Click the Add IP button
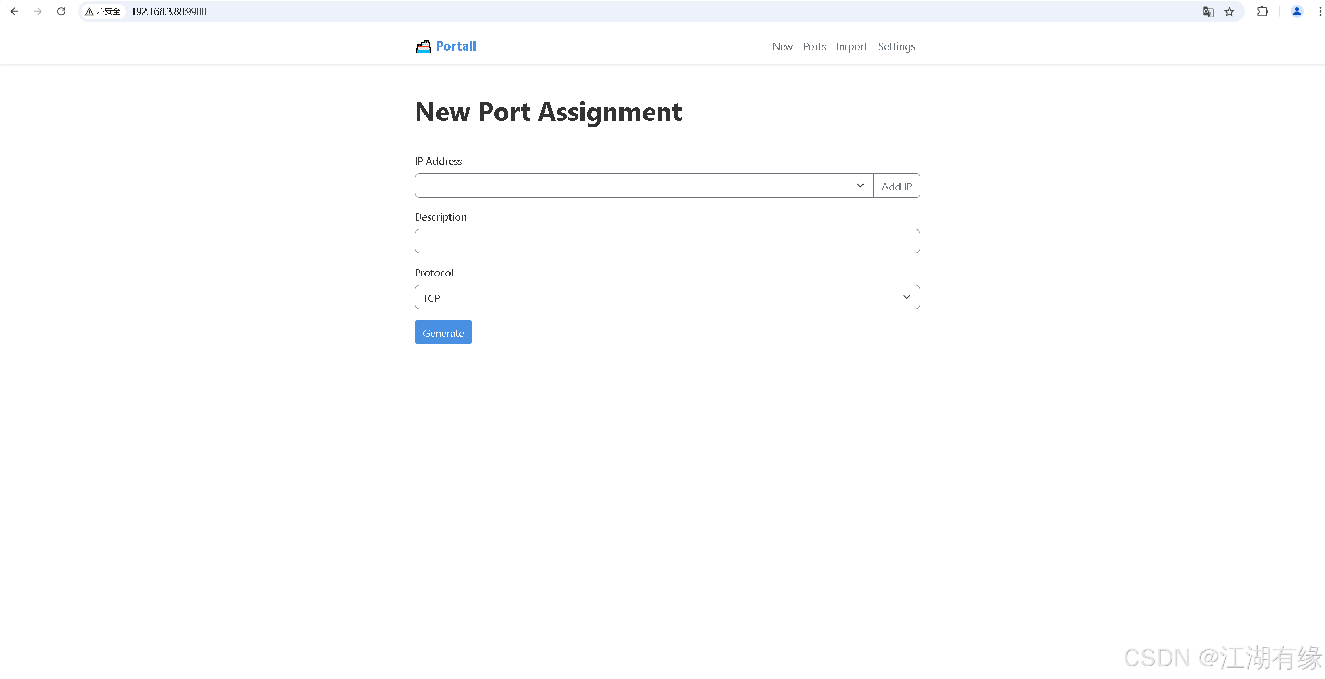 coord(896,186)
